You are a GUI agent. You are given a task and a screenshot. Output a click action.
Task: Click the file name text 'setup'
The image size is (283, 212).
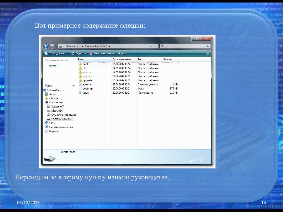coord(85,93)
